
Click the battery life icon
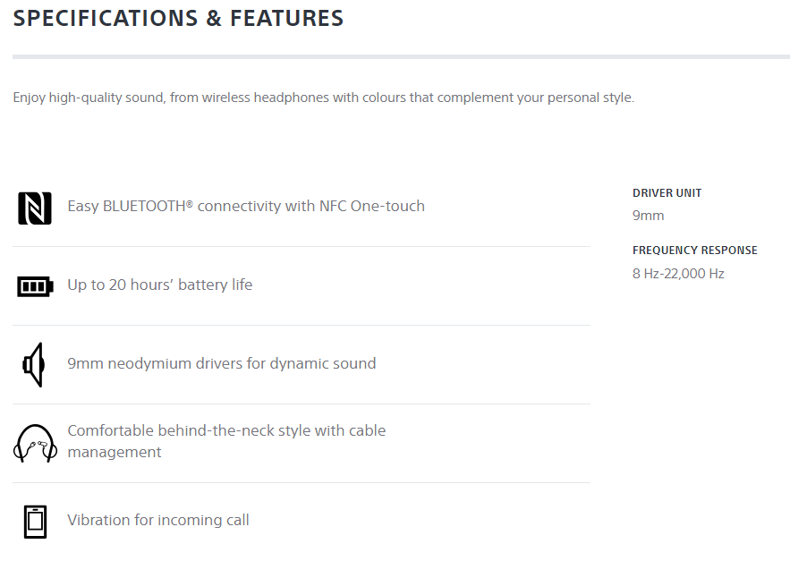tap(35, 287)
